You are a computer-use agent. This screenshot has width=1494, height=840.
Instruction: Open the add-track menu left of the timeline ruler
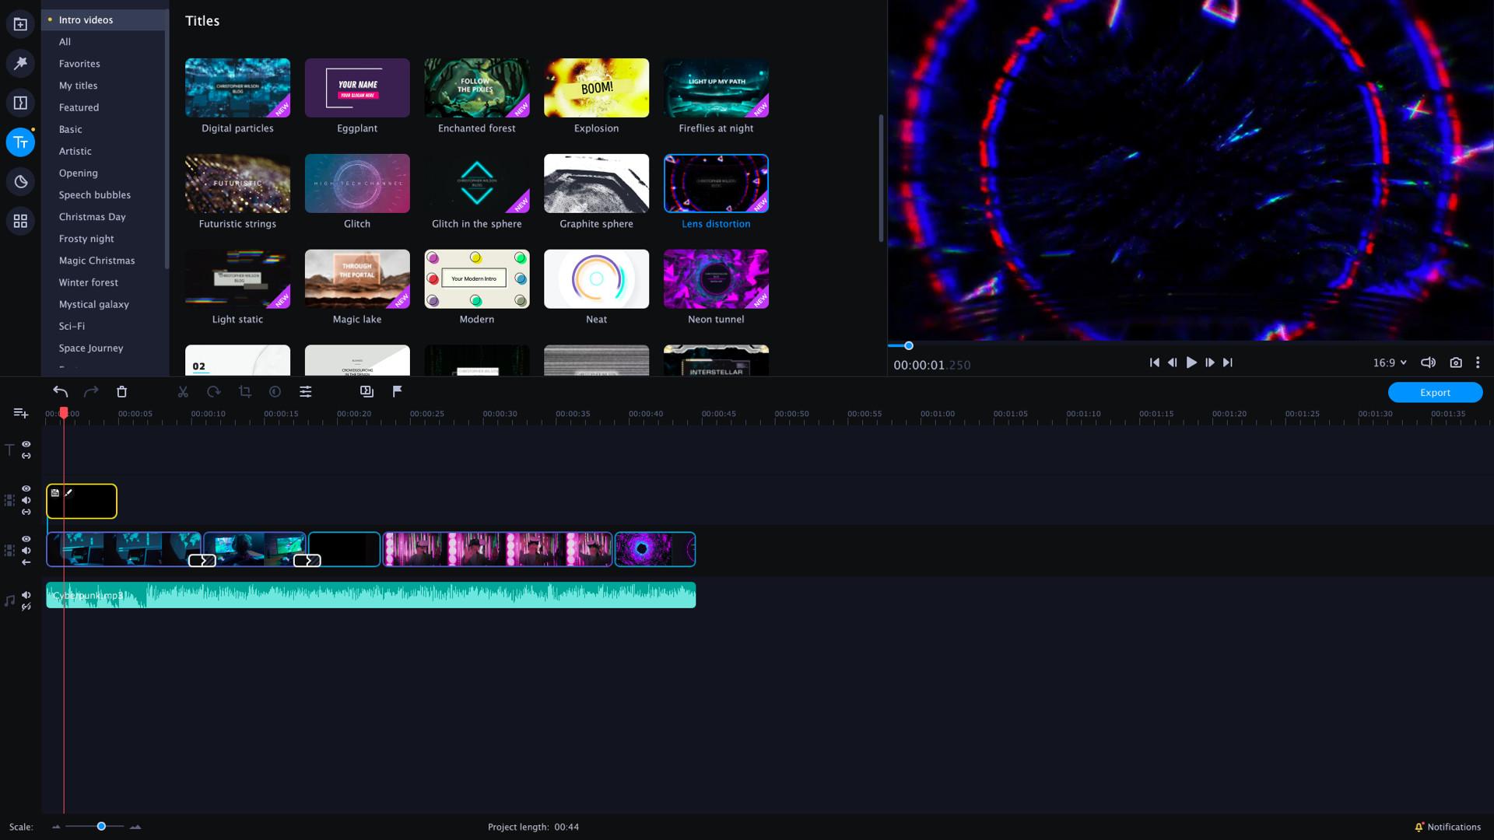tap(19, 413)
